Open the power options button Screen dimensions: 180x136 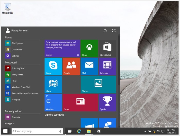pos(105,31)
